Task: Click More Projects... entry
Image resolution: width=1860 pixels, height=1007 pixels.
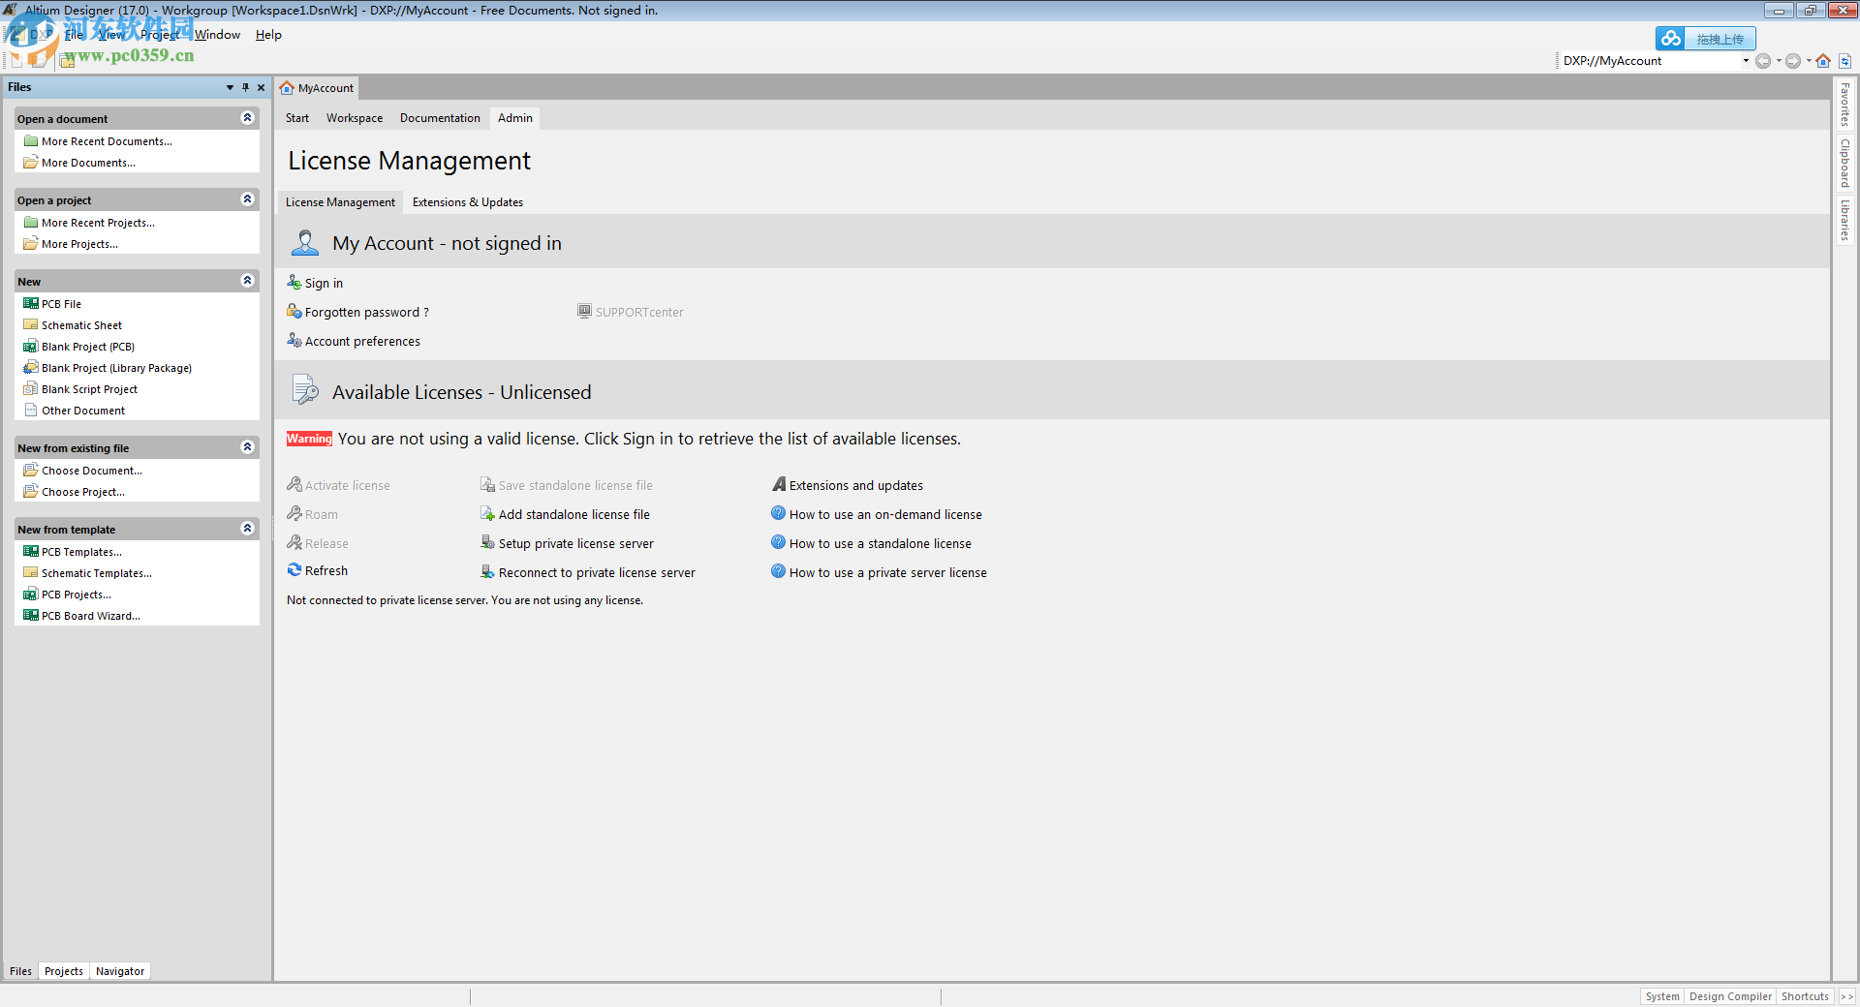Action: [x=79, y=244]
